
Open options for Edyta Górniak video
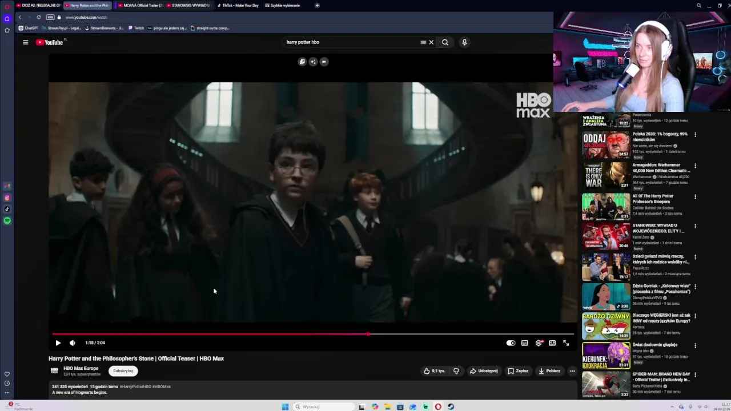[x=695, y=287]
